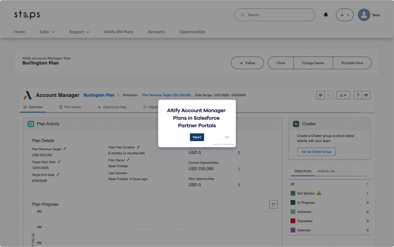The image size is (394, 247).
Task: Click the Chatter panel icon
Action: (296, 124)
